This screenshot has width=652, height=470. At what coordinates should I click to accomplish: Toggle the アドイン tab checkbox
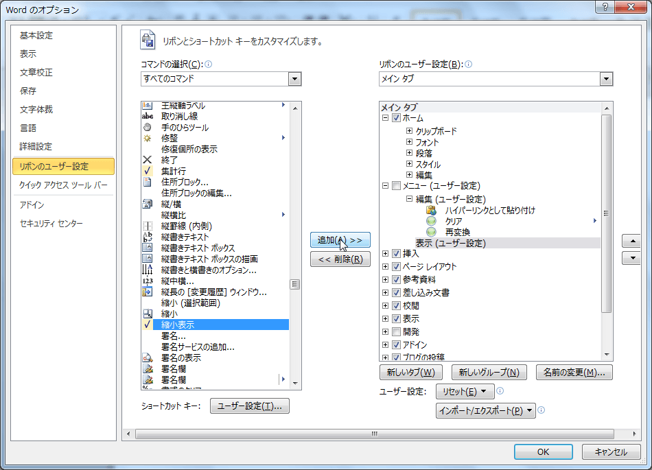(396, 344)
